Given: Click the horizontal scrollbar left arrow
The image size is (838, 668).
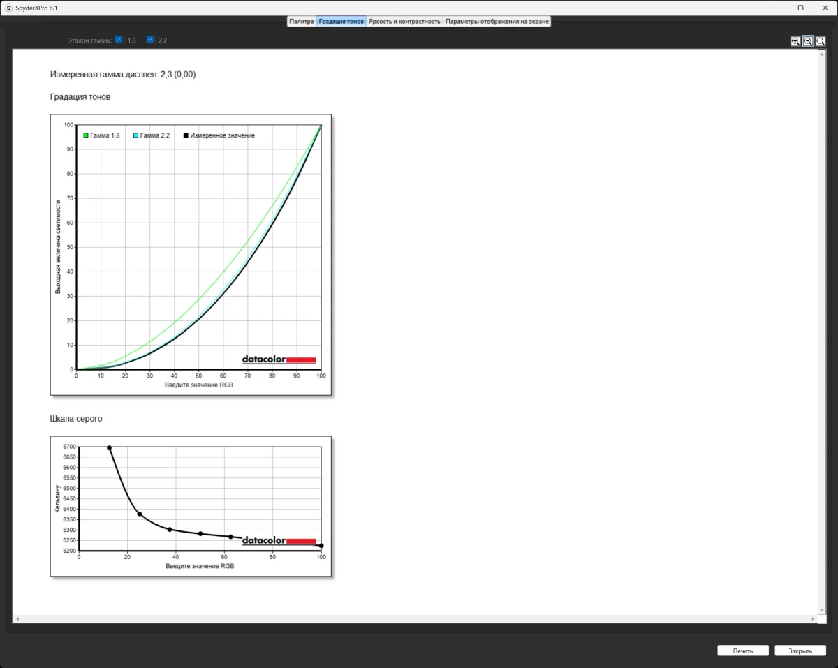Looking at the screenshot, I should tap(17, 619).
